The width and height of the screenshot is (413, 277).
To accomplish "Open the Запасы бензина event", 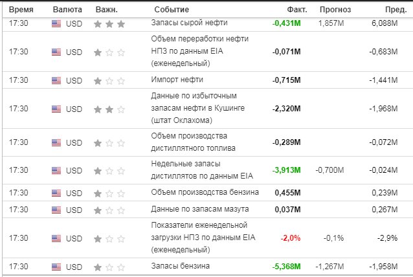I will [180, 266].
